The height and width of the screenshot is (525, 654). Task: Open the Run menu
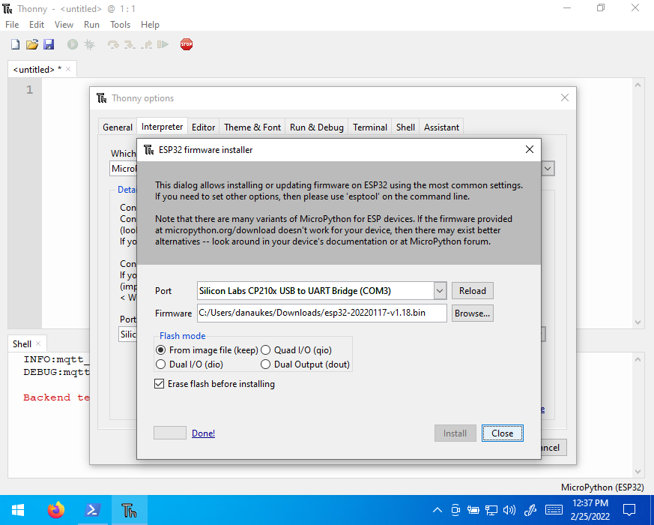click(91, 25)
